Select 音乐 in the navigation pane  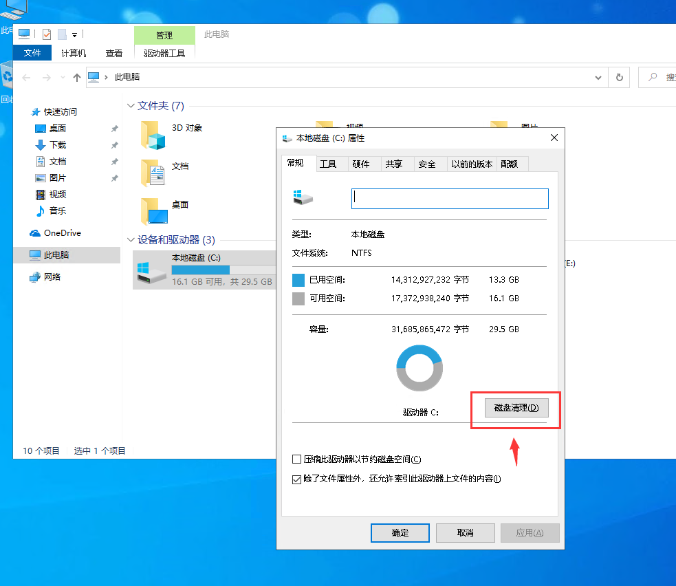tap(58, 211)
